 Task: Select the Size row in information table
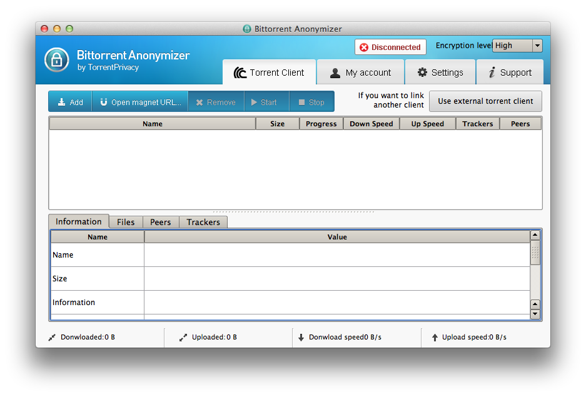pyautogui.click(x=290, y=279)
